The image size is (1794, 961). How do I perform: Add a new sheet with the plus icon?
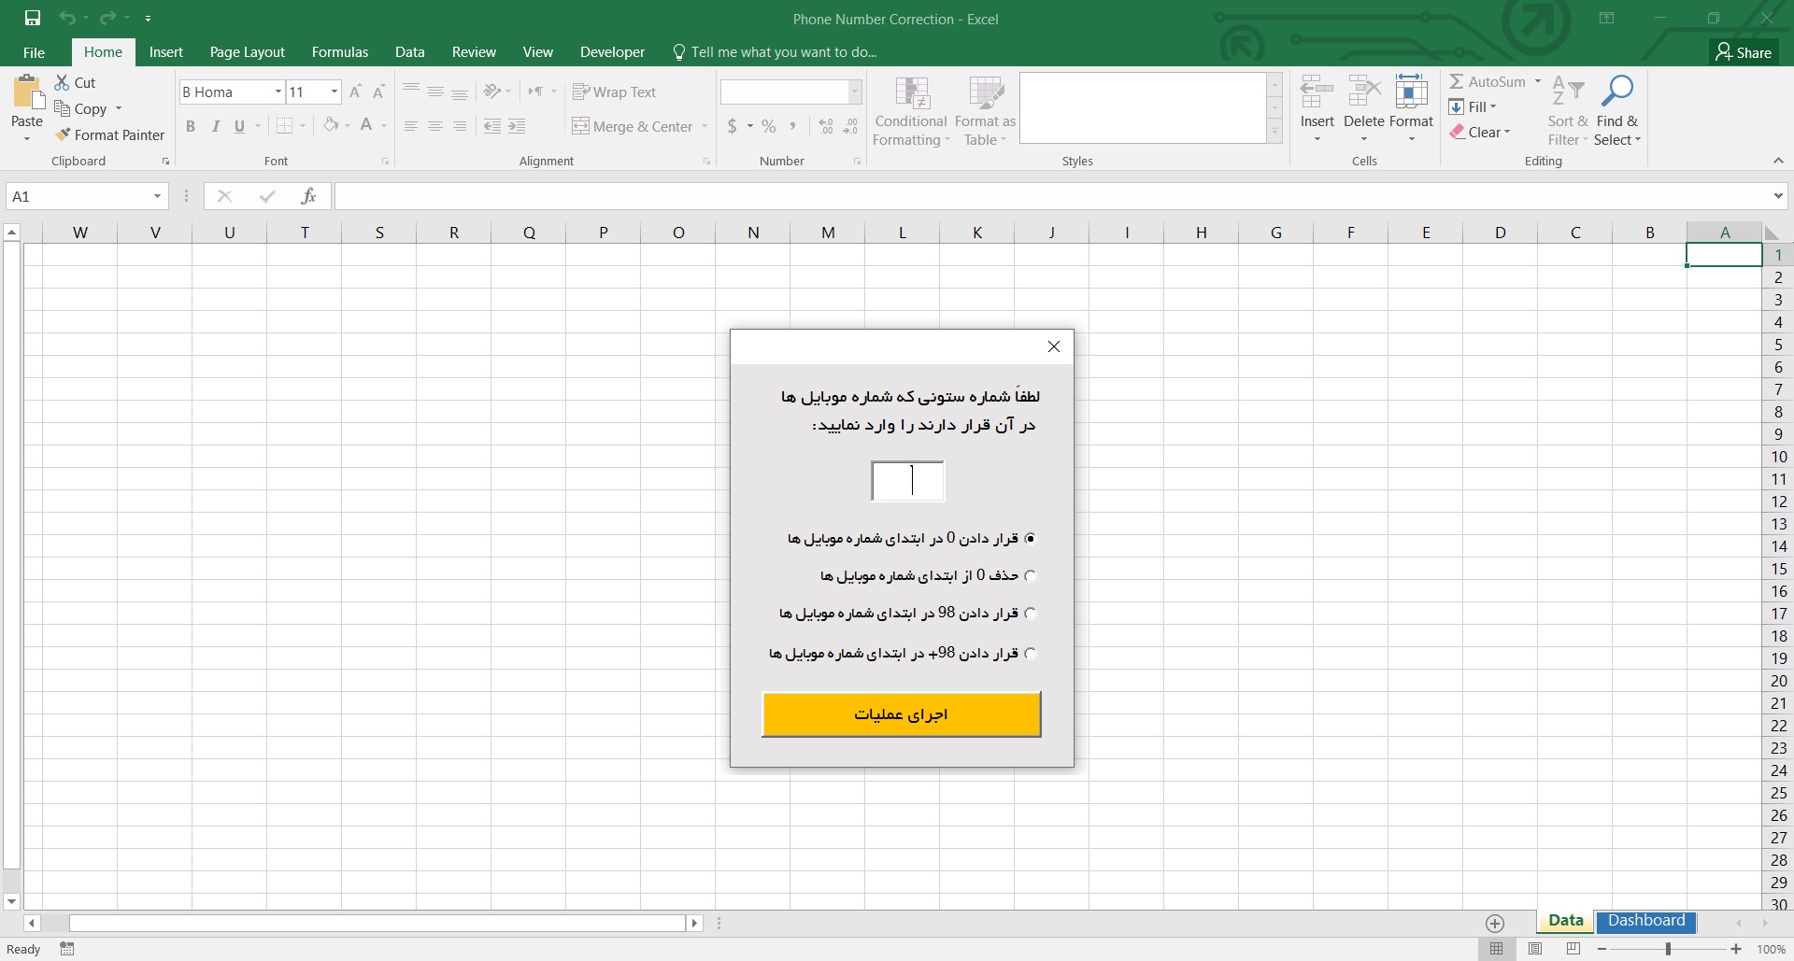(x=1495, y=924)
